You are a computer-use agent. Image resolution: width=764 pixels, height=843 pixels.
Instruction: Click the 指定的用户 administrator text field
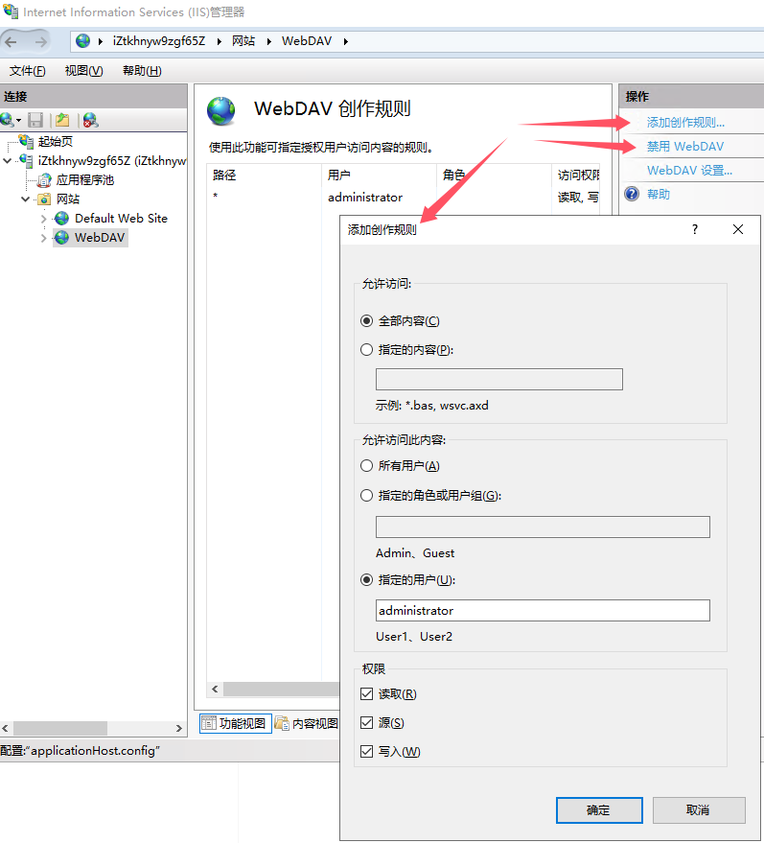543,610
